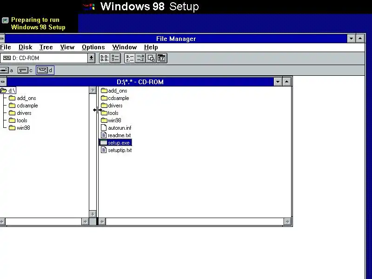Click add_ons folder icon in file list
The width and height of the screenshot is (372, 279).
click(104, 91)
